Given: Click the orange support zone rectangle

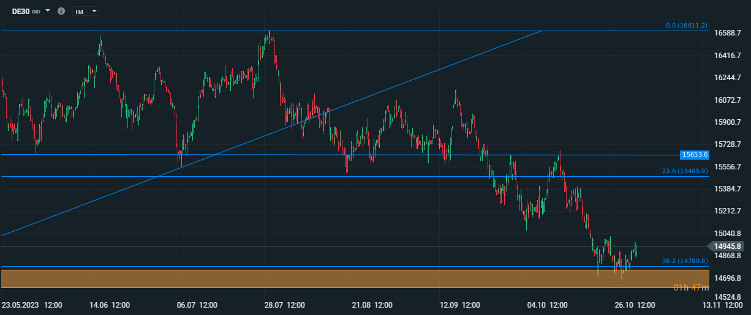Looking at the screenshot, I should [355, 278].
